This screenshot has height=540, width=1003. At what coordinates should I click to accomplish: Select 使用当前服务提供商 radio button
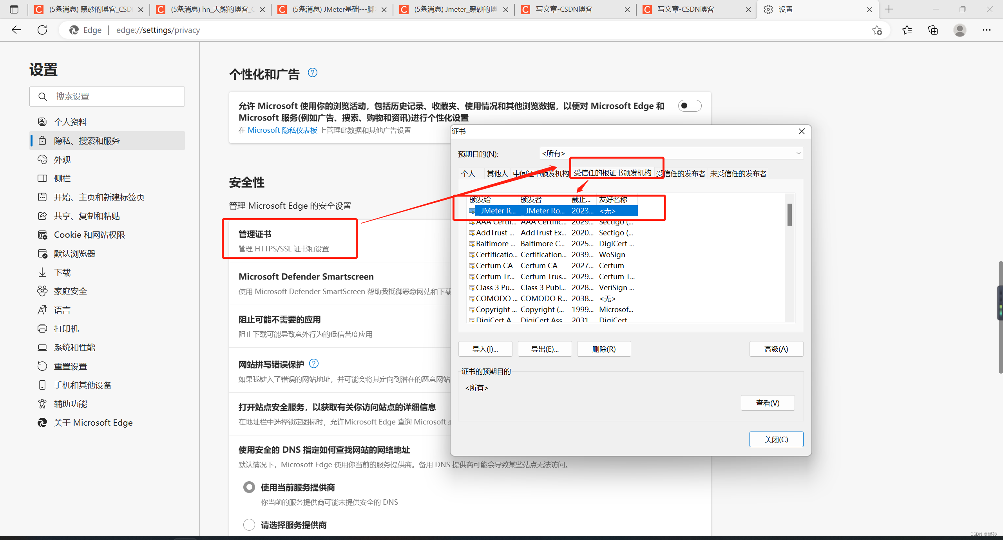pos(249,487)
